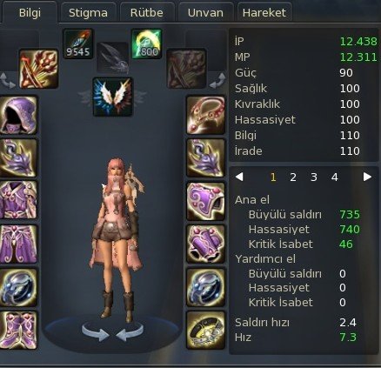Rotate character preview with left curved arrow
The width and height of the screenshot is (381, 368).
[95, 332]
